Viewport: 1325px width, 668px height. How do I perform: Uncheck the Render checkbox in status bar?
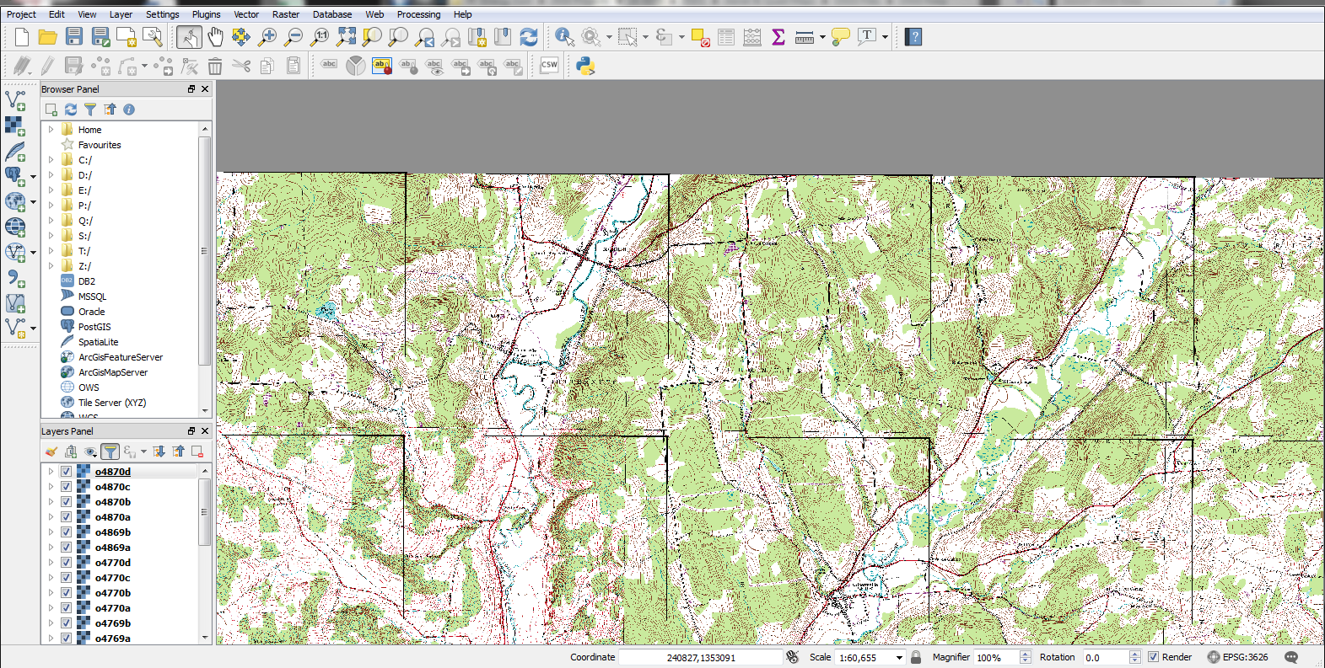pos(1153,657)
